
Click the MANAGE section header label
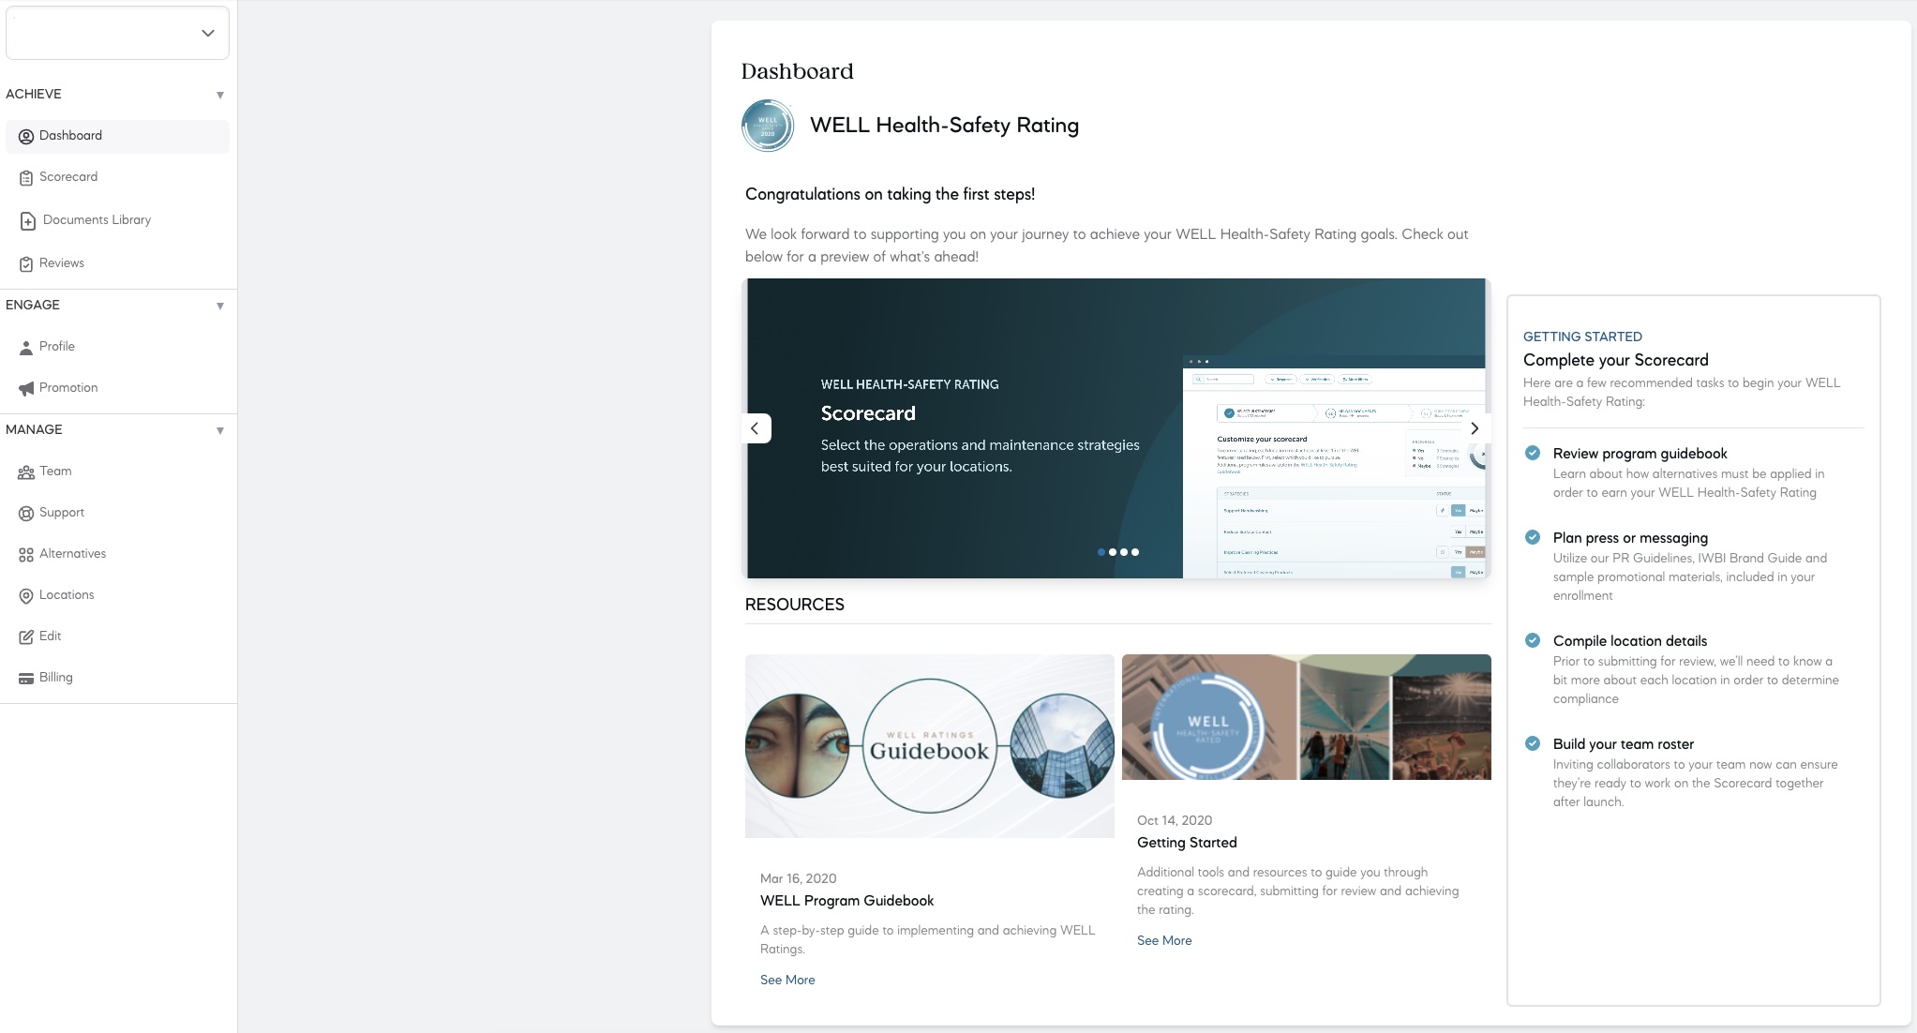pyautogui.click(x=34, y=430)
